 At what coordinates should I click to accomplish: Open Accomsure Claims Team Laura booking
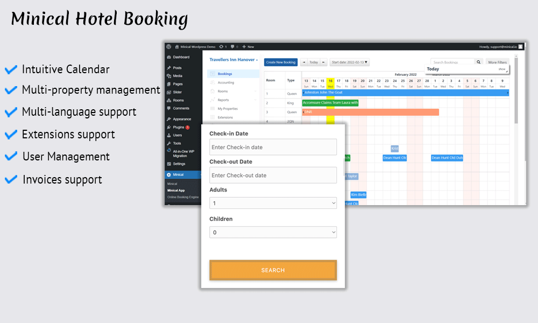pos(330,103)
